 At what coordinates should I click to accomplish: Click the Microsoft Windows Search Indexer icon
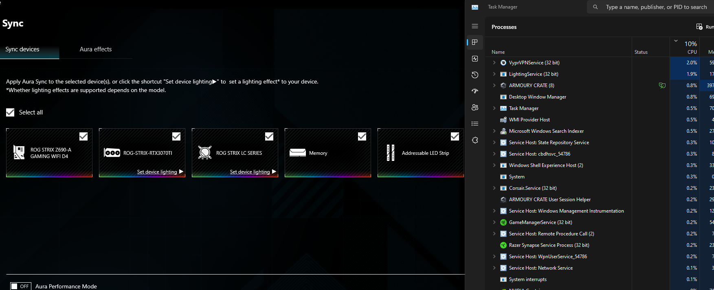(x=503, y=131)
